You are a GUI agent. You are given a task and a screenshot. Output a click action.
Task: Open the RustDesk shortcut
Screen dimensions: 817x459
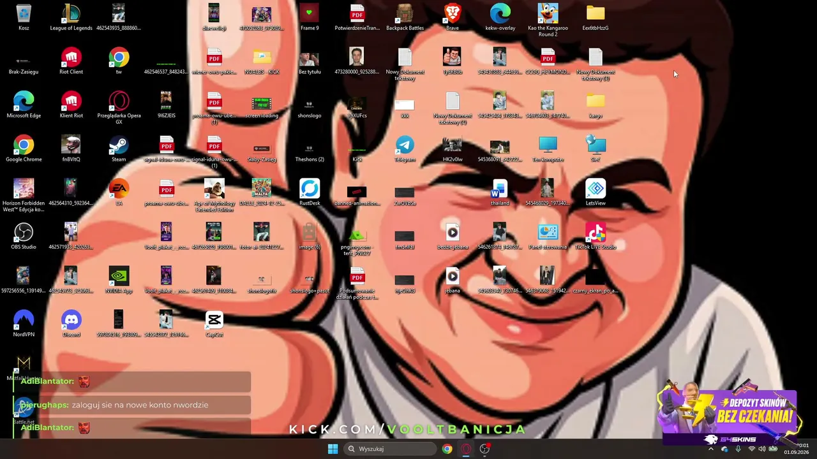[310, 193]
